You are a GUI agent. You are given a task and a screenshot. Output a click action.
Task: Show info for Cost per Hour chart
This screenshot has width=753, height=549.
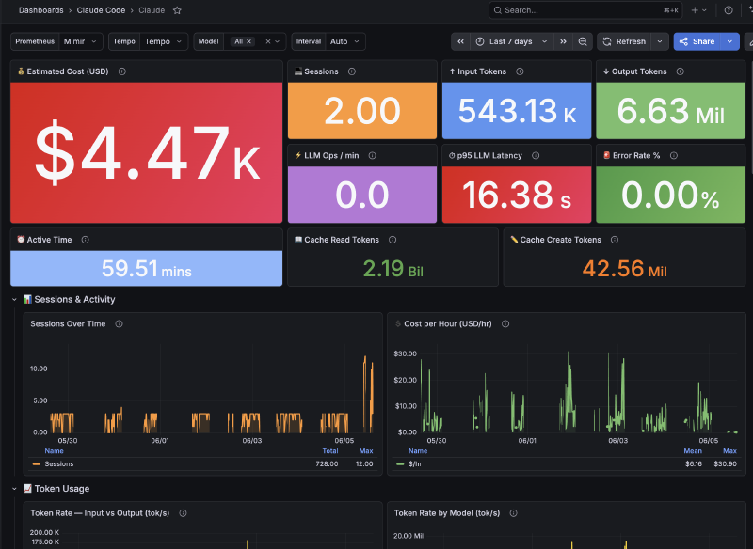point(505,323)
